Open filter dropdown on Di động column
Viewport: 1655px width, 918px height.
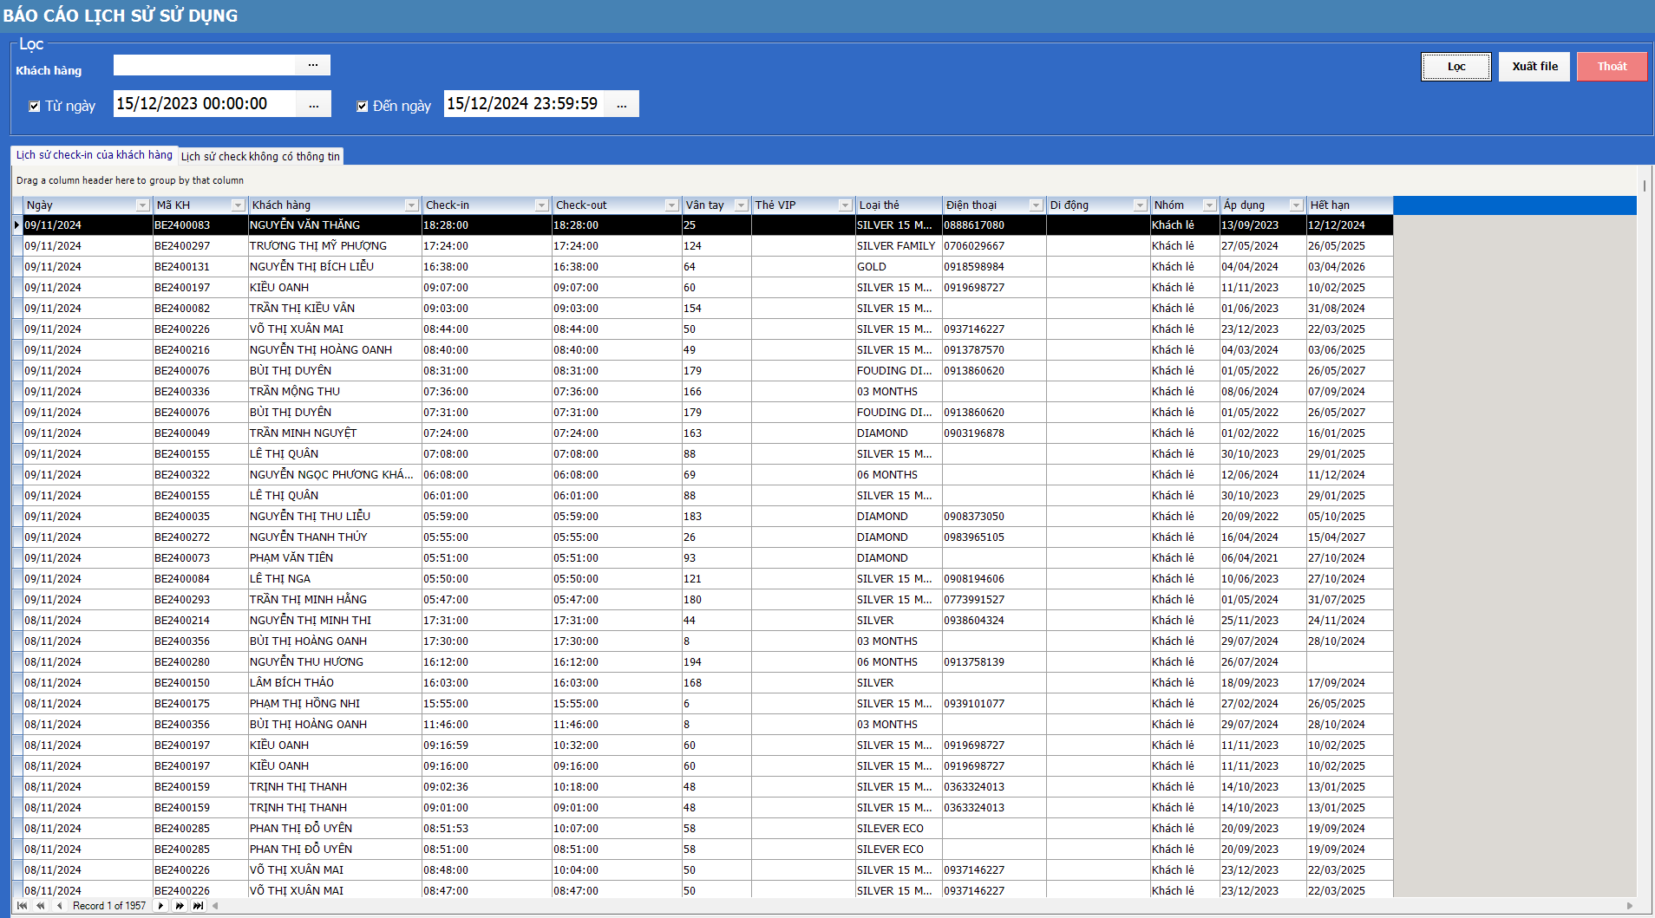pos(1140,205)
